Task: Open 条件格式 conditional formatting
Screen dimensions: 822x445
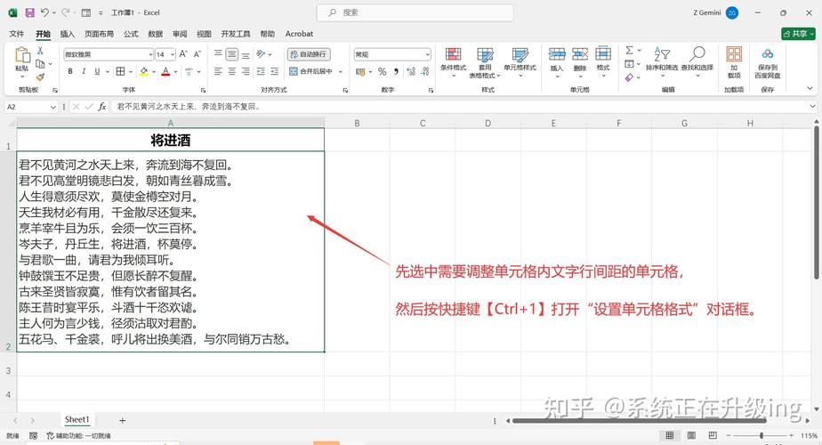Action: tap(453, 61)
